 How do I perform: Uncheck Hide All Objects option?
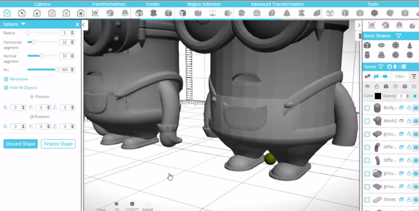coord(6,87)
